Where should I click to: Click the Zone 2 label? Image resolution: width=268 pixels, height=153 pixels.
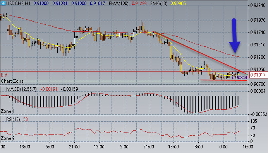7,138
